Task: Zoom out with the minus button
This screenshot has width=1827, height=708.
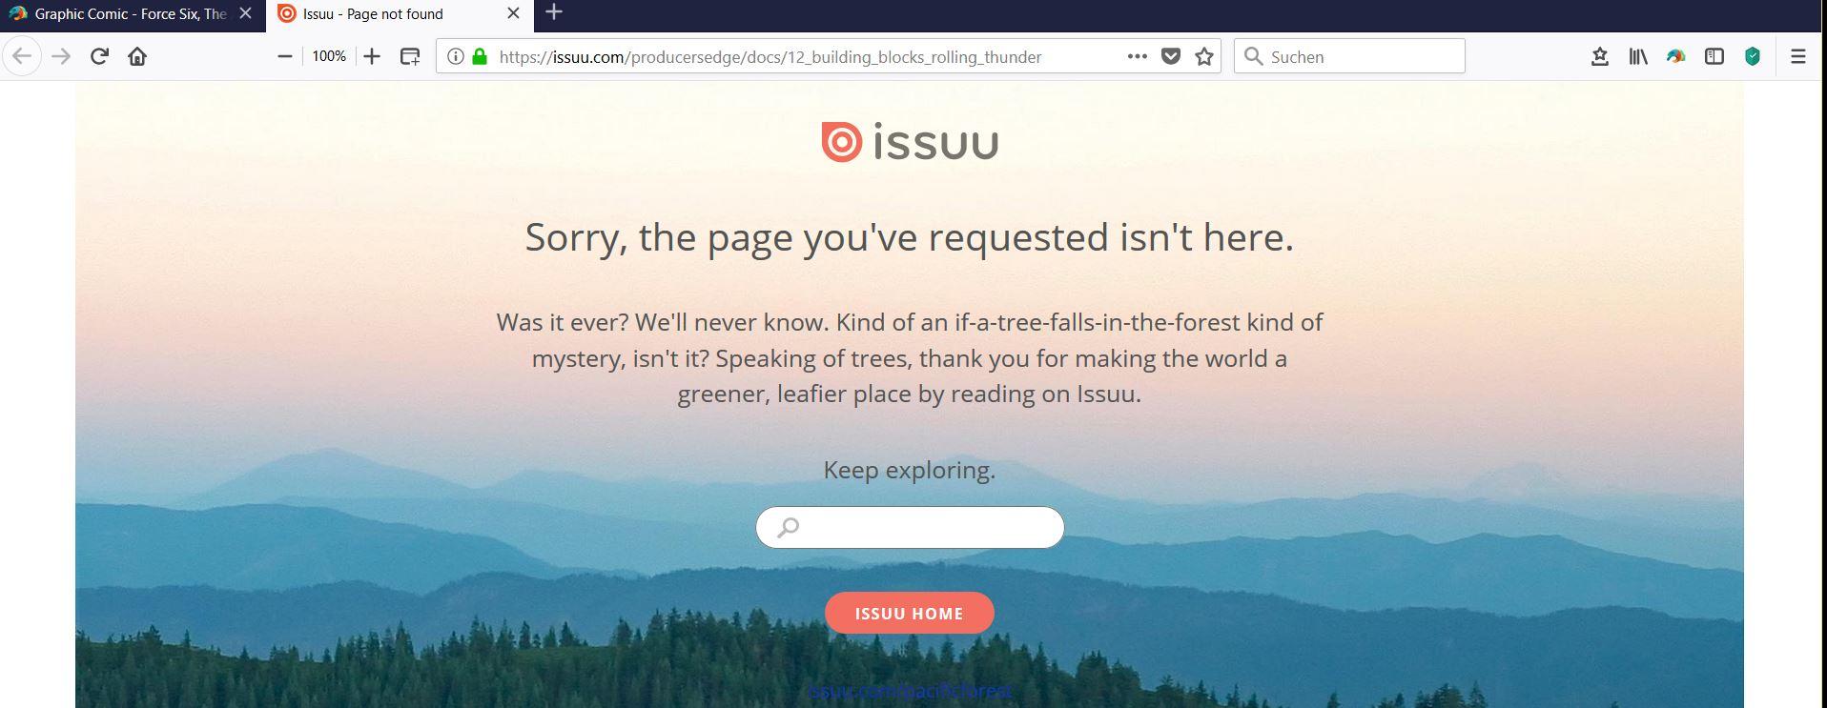Action: (284, 56)
